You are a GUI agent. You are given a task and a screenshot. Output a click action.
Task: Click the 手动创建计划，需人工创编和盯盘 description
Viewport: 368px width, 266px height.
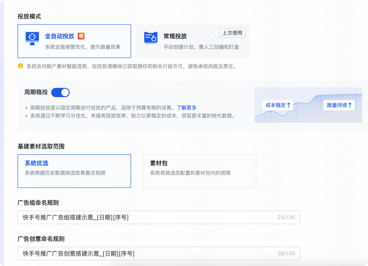click(x=201, y=47)
